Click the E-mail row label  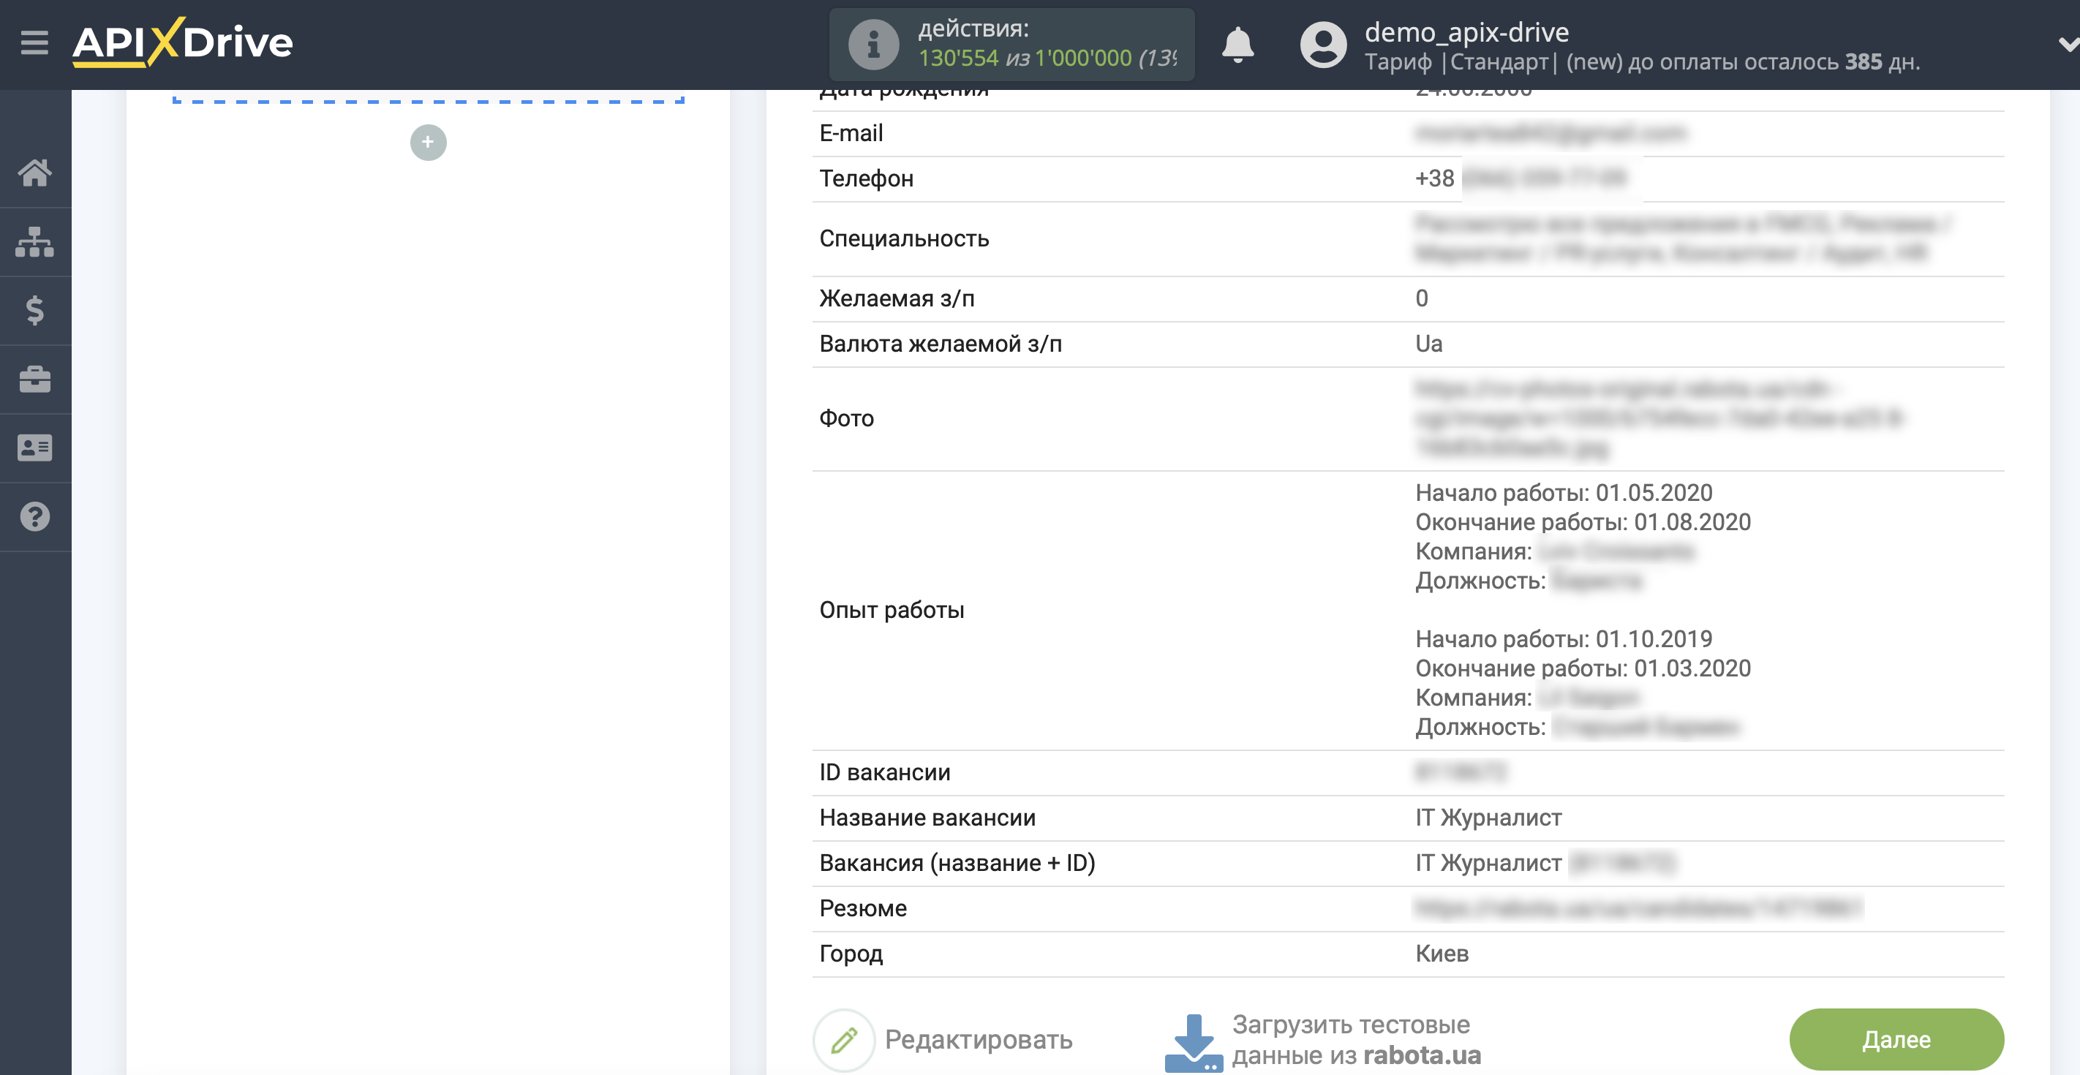[851, 133]
